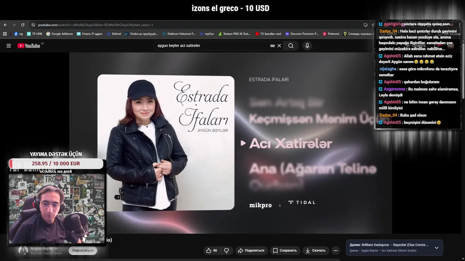This screenshot has width=465, height=261.
Task: Click the streamer webcam overlay
Action: click(x=56, y=208)
